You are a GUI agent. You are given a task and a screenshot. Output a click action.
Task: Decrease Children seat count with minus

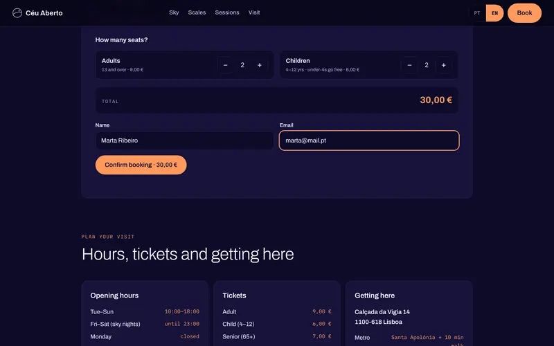coord(409,65)
